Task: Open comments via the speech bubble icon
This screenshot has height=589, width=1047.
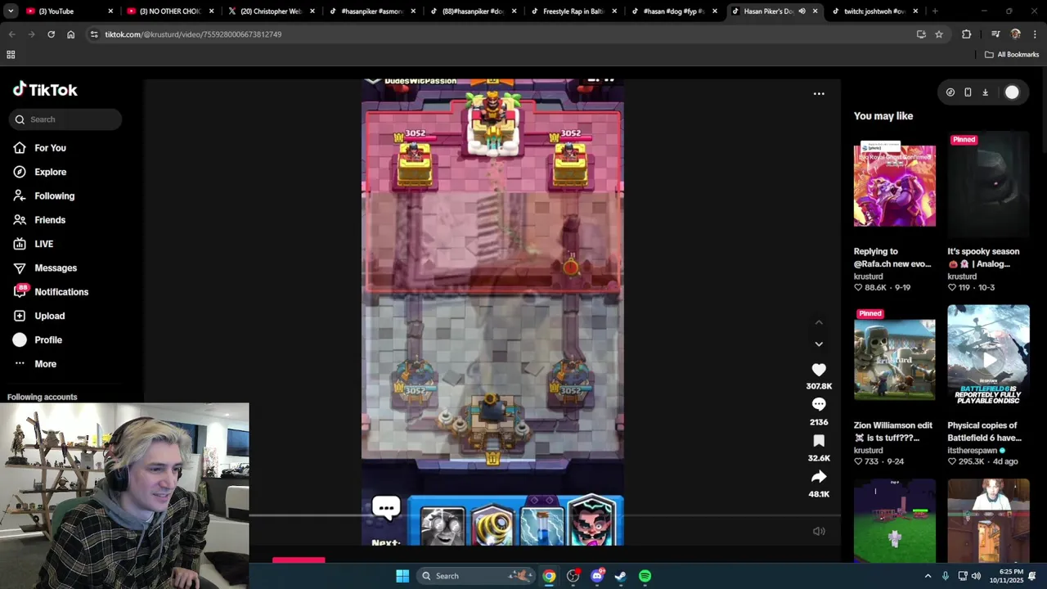Action: pyautogui.click(x=819, y=404)
